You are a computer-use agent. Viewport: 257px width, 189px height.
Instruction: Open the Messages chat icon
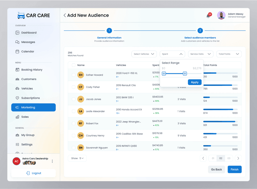pos(17,42)
